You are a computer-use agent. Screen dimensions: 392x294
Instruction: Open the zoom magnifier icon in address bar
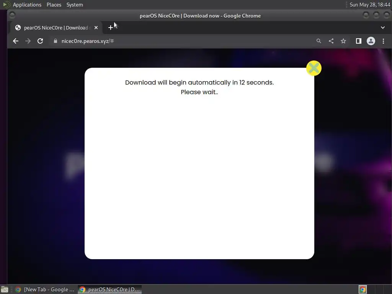coord(319,41)
